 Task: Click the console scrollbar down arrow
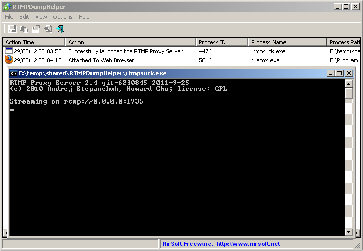click(x=349, y=232)
